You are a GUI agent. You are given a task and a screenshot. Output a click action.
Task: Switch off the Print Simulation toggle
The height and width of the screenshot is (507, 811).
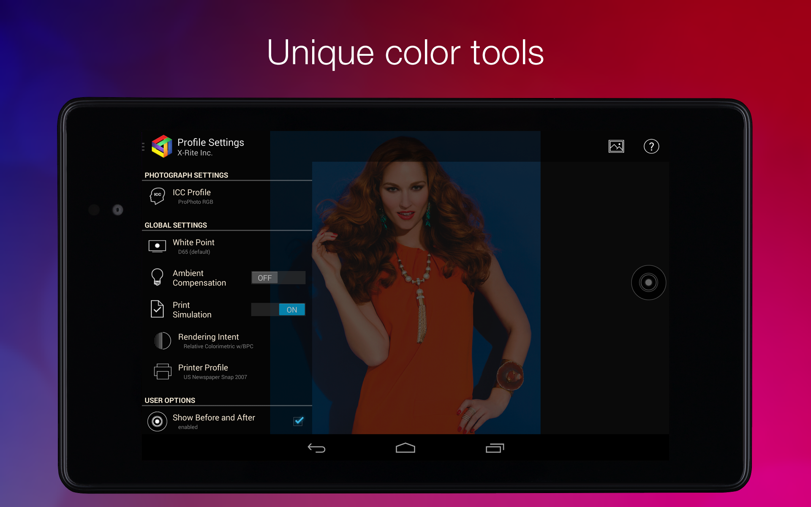point(278,310)
